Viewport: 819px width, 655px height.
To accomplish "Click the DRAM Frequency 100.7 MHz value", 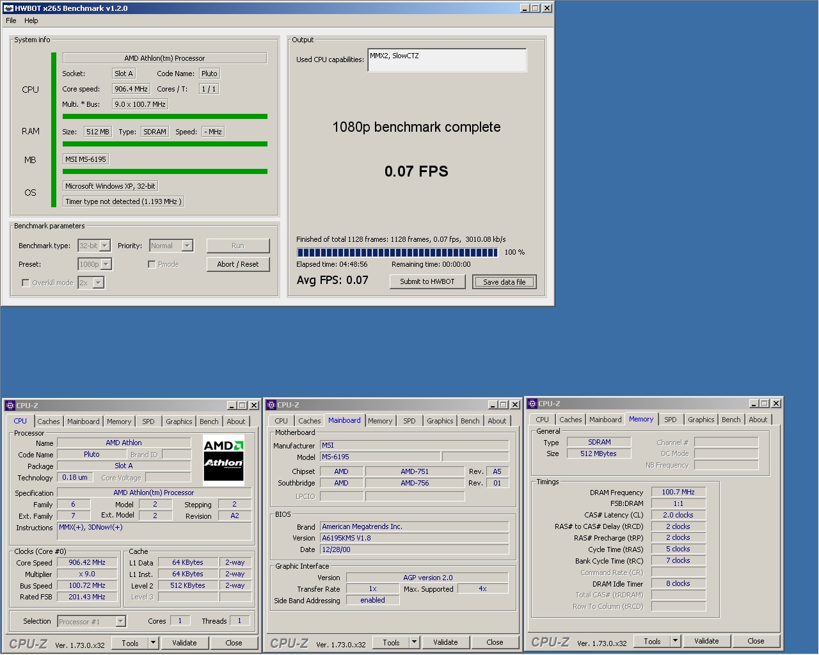I will pos(678,492).
